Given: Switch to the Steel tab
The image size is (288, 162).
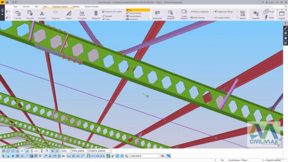Looking at the screenshot, I should pos(15,6).
